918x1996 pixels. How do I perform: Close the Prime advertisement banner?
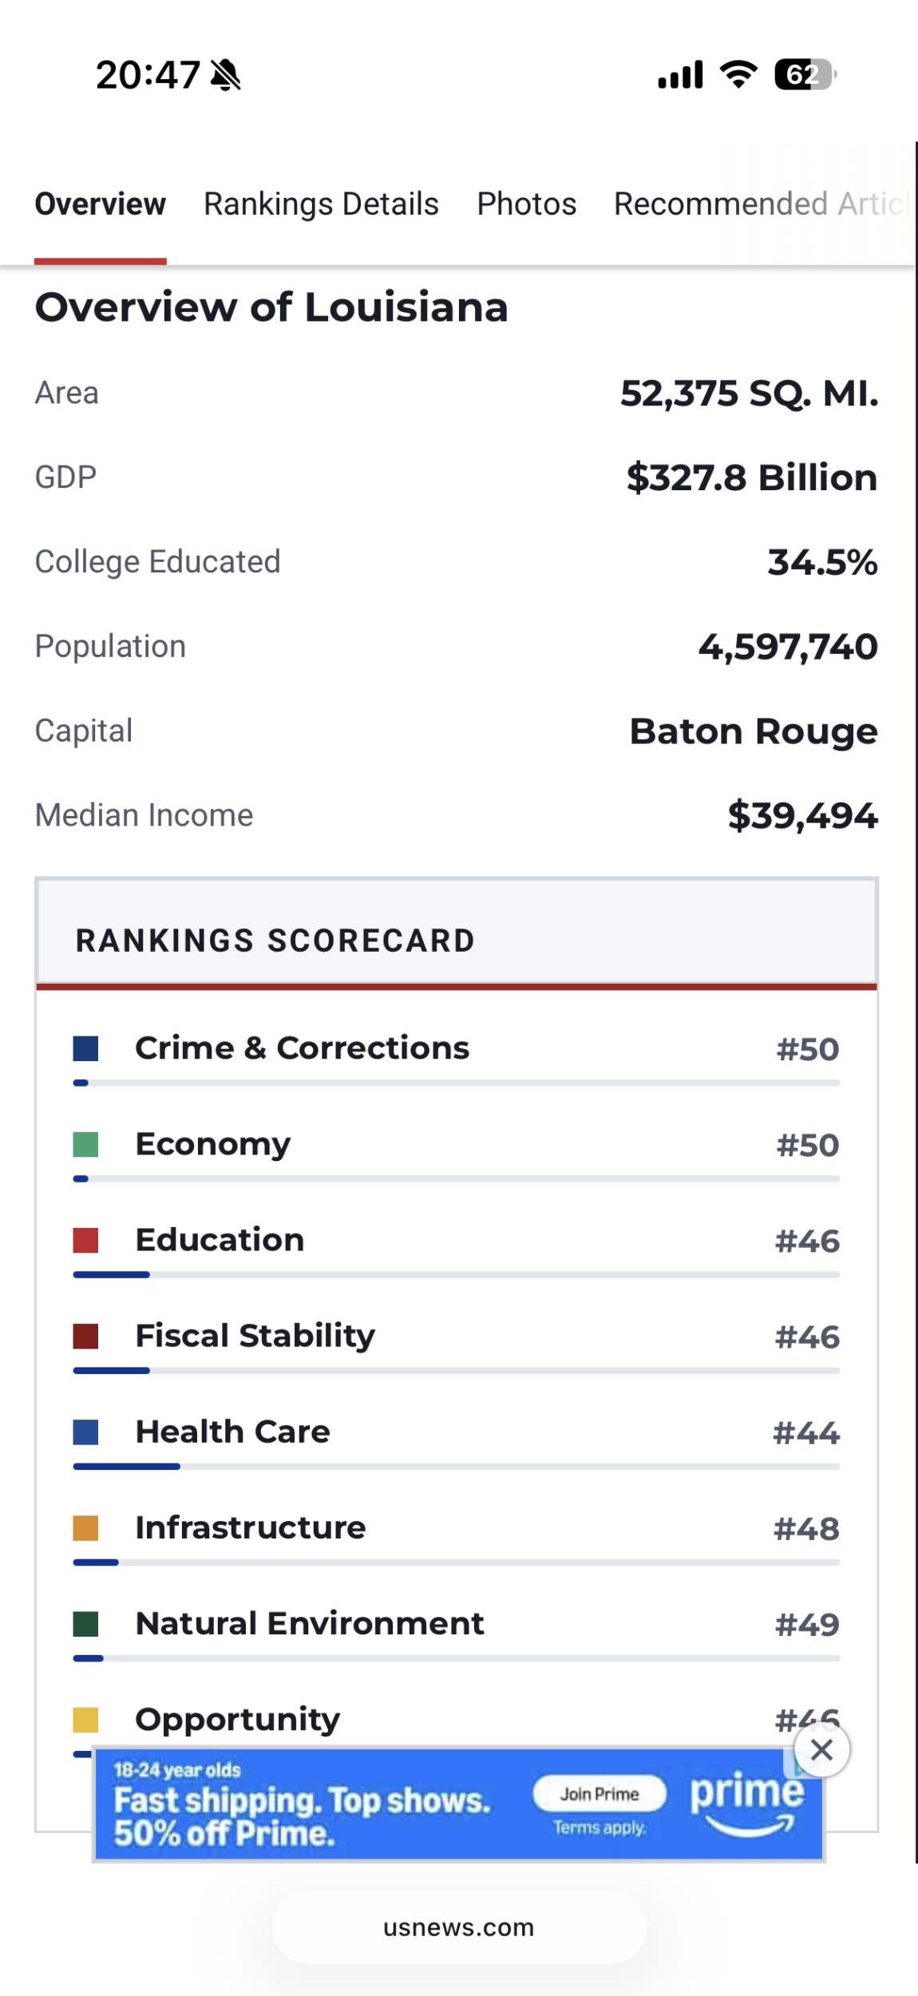821,1750
